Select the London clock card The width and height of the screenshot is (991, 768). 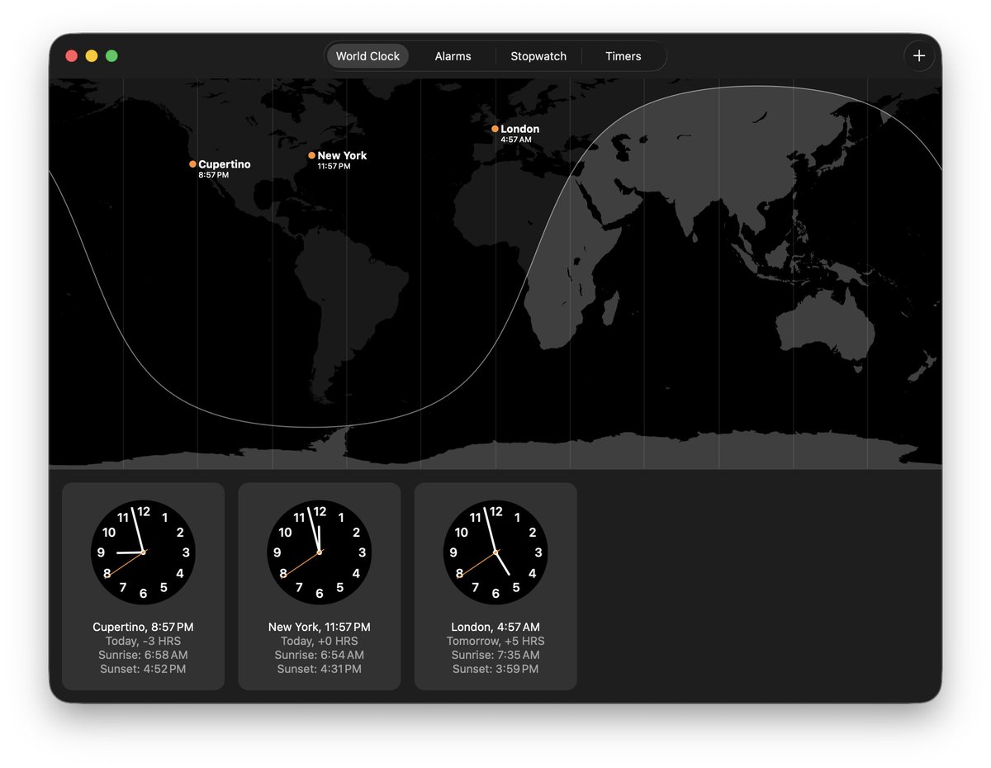(495, 586)
